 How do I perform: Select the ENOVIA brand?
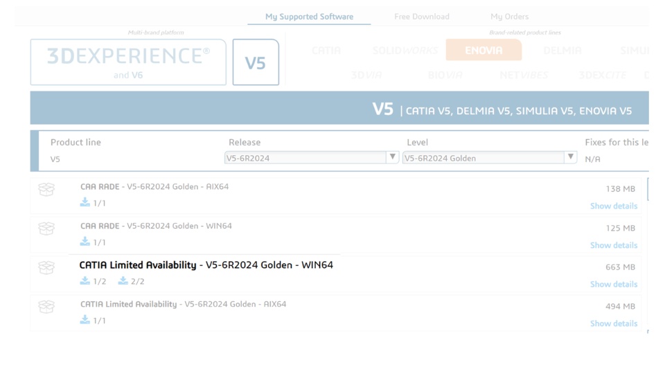click(x=484, y=50)
